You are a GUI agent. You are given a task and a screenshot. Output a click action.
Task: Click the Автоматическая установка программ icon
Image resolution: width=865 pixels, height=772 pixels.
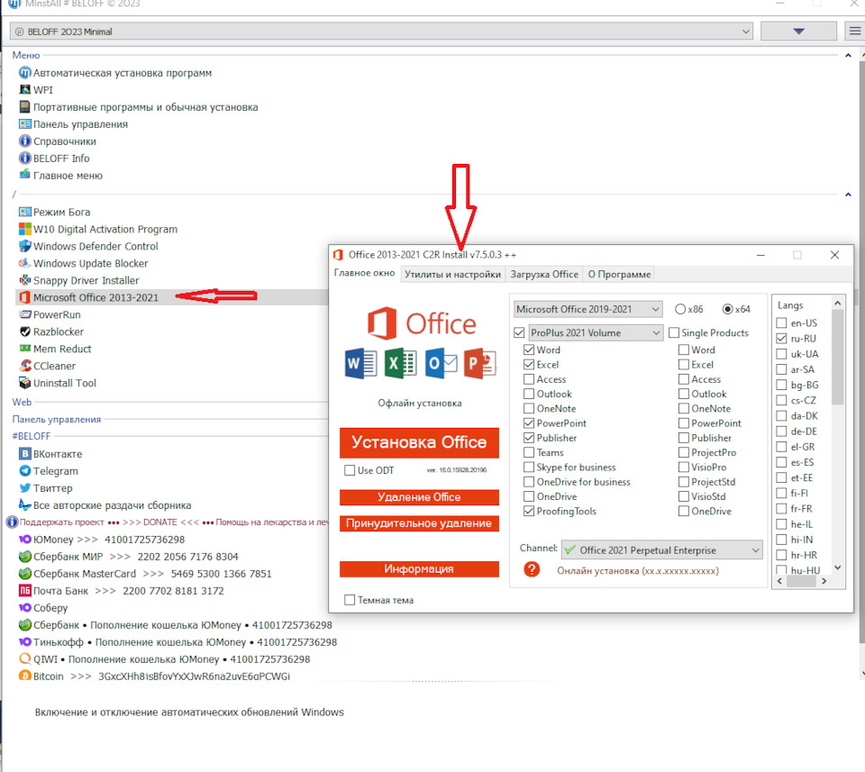click(25, 72)
